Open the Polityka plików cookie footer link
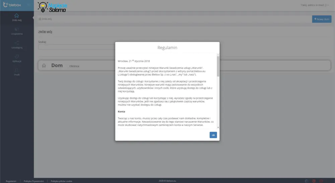Screen dimensions: 335x183 pyautogui.click(x=62, y=181)
